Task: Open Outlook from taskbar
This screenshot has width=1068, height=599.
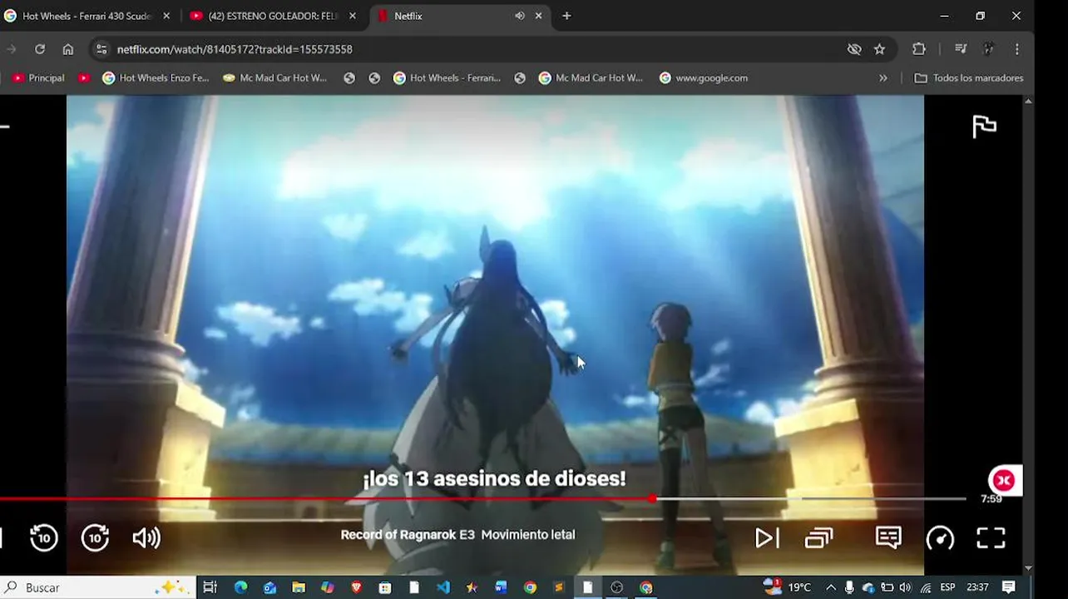Action: point(269,587)
